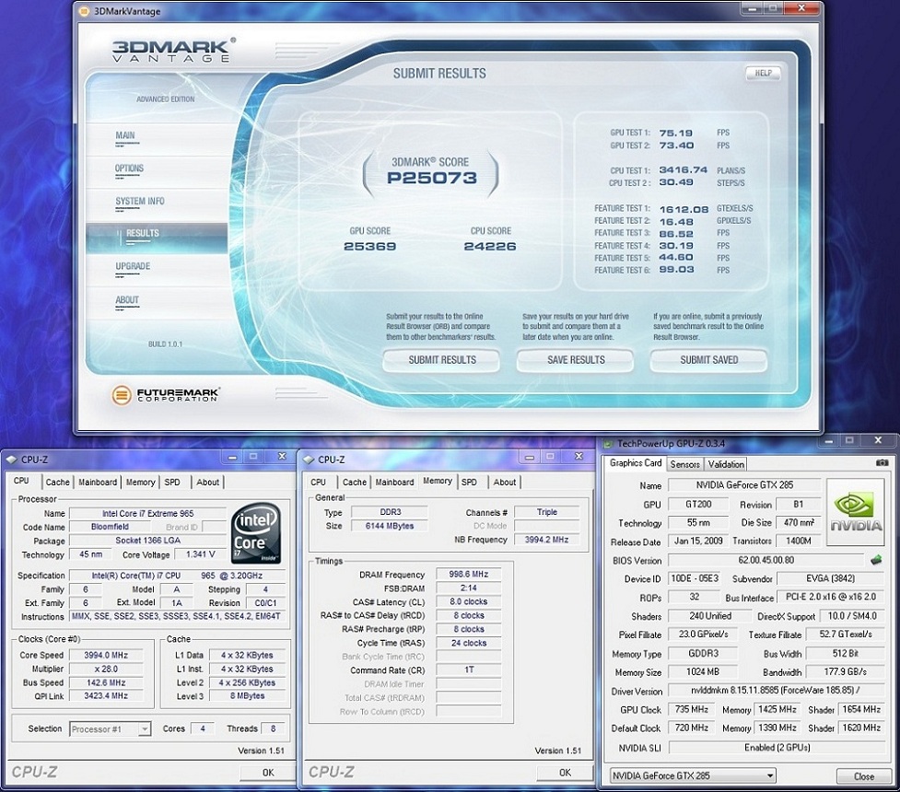
Task: Click the Intel Core i7 logo in CPU-Z
Action: pyautogui.click(x=256, y=532)
